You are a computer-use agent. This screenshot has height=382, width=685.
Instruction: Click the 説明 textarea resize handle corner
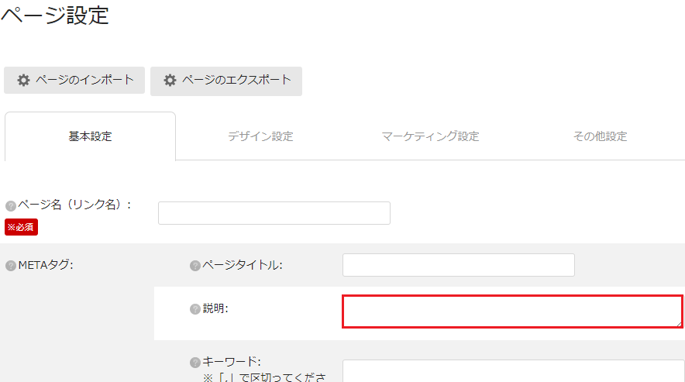point(680,324)
